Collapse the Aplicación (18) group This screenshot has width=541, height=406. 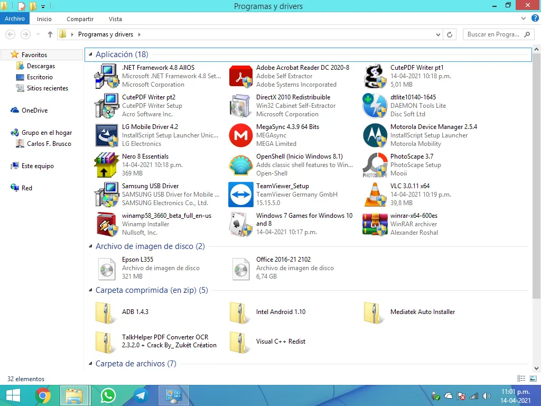[91, 54]
